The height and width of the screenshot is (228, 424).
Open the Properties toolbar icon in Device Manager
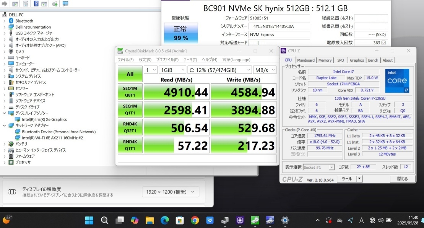(26, 4)
